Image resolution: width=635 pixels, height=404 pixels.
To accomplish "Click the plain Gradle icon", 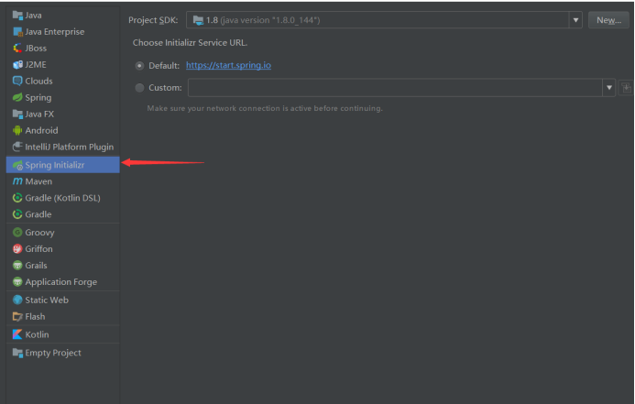I will (x=17, y=214).
